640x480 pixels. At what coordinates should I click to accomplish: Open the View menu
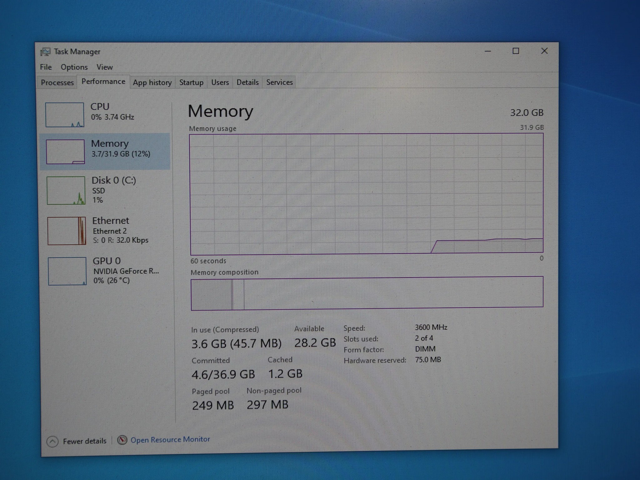[x=104, y=67]
